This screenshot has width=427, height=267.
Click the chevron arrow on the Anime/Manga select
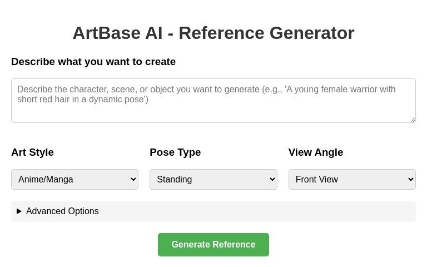coord(133,179)
